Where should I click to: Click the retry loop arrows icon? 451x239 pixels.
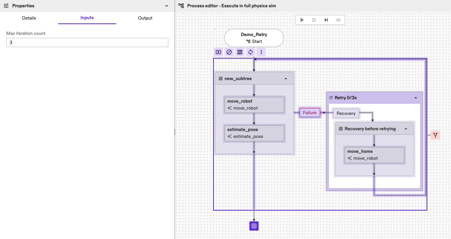[251, 52]
